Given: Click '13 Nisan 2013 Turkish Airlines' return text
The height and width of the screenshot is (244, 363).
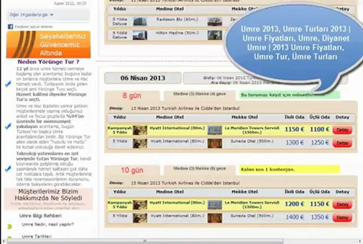Looking at the screenshot, I should coord(185,108).
